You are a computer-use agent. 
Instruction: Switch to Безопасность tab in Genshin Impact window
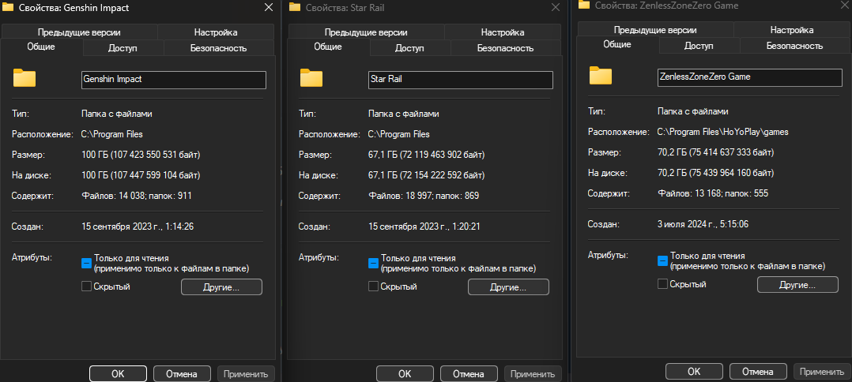[x=218, y=47]
